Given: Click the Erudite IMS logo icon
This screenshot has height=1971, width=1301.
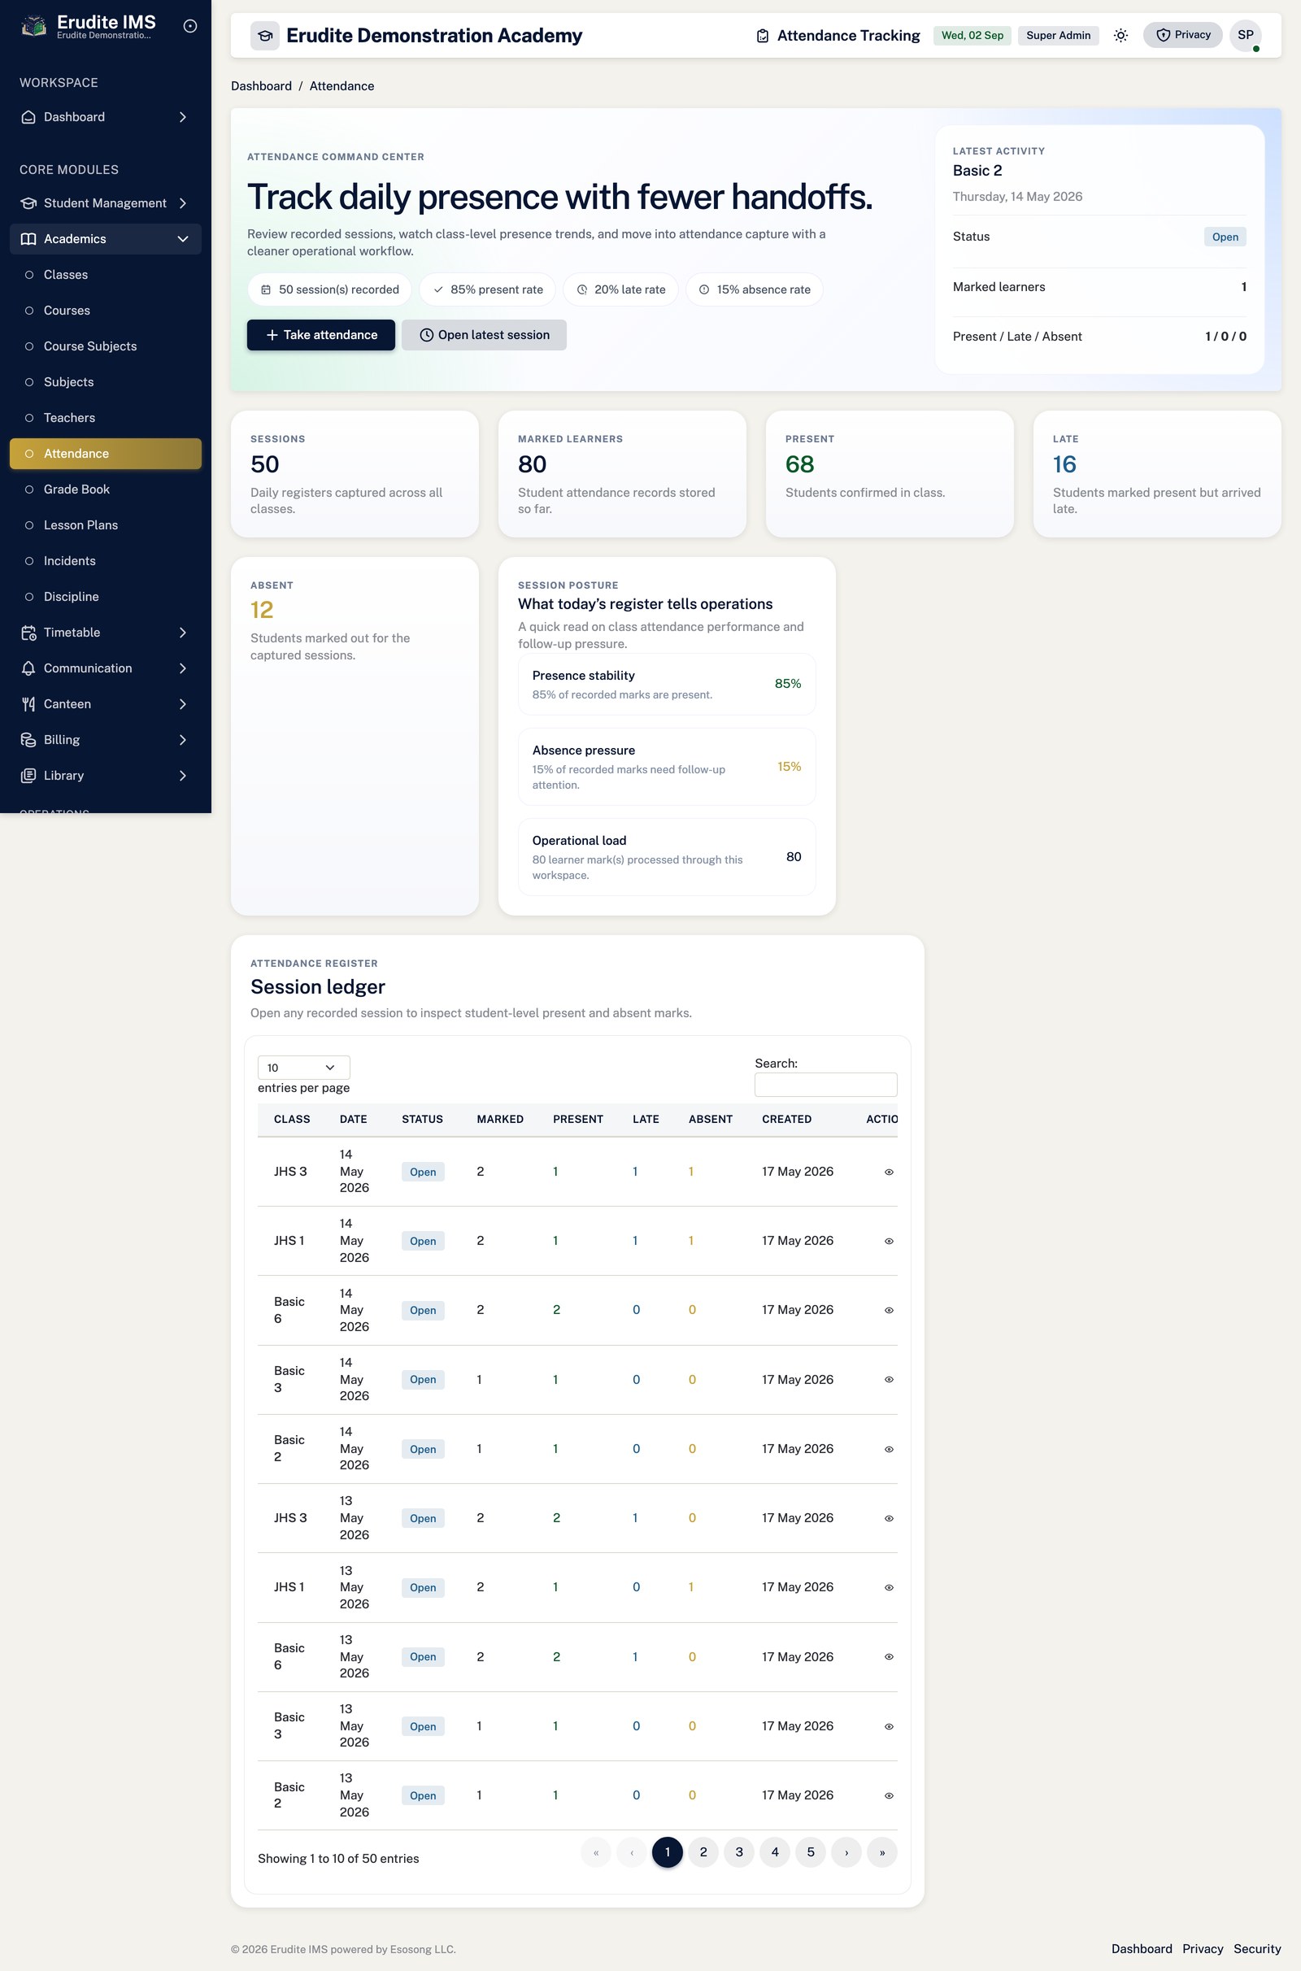Looking at the screenshot, I should [33, 27].
